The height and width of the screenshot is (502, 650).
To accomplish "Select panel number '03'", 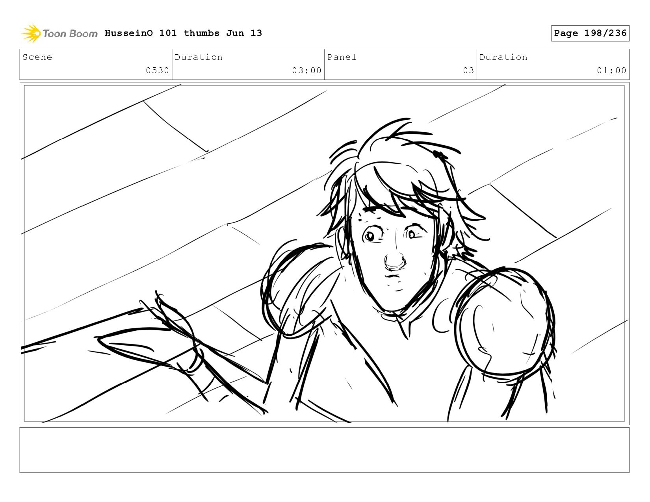I will tap(468, 70).
